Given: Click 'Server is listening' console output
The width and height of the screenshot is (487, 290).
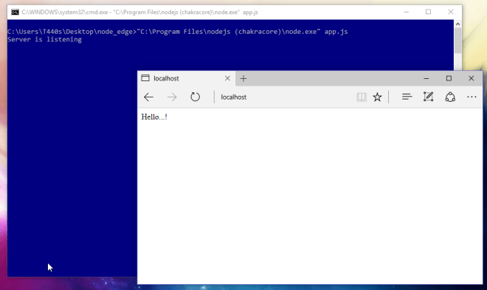Looking at the screenshot, I should point(45,39).
